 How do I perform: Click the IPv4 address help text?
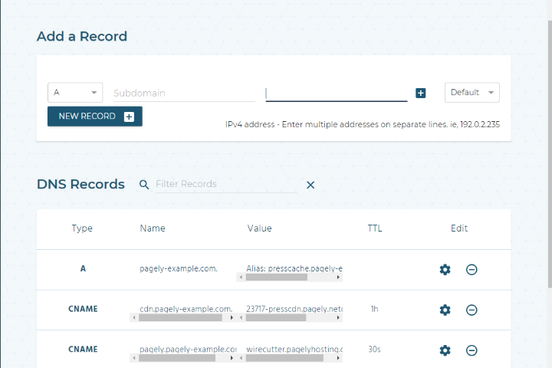[363, 125]
